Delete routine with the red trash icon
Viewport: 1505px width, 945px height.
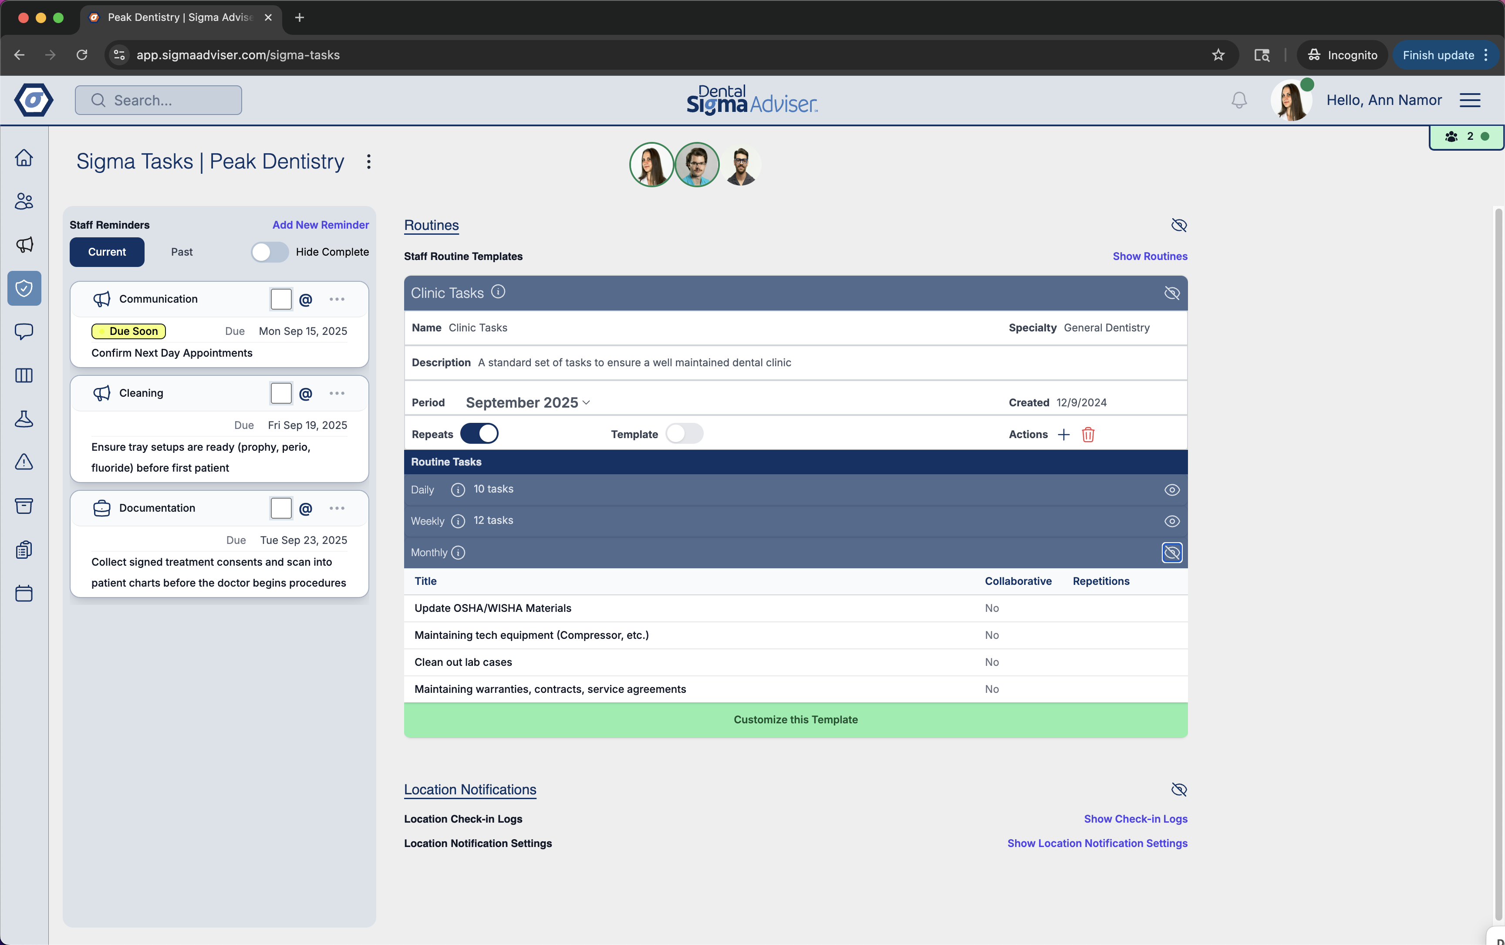(x=1088, y=434)
